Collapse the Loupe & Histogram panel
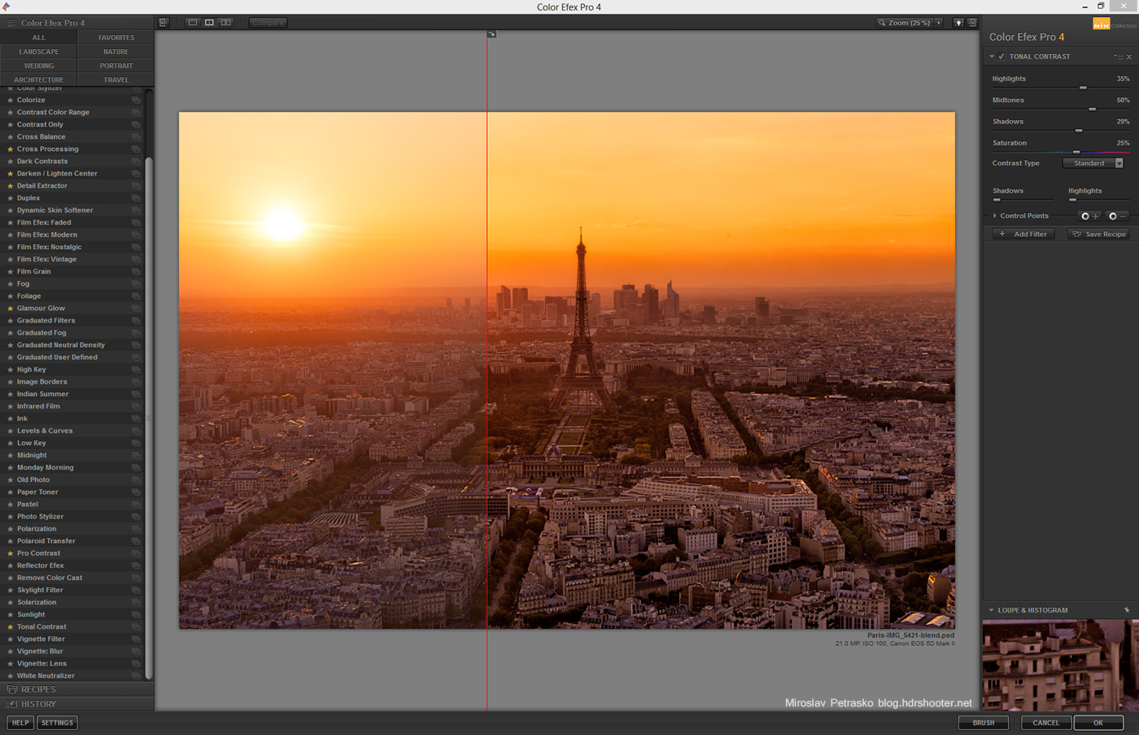 [x=991, y=610]
